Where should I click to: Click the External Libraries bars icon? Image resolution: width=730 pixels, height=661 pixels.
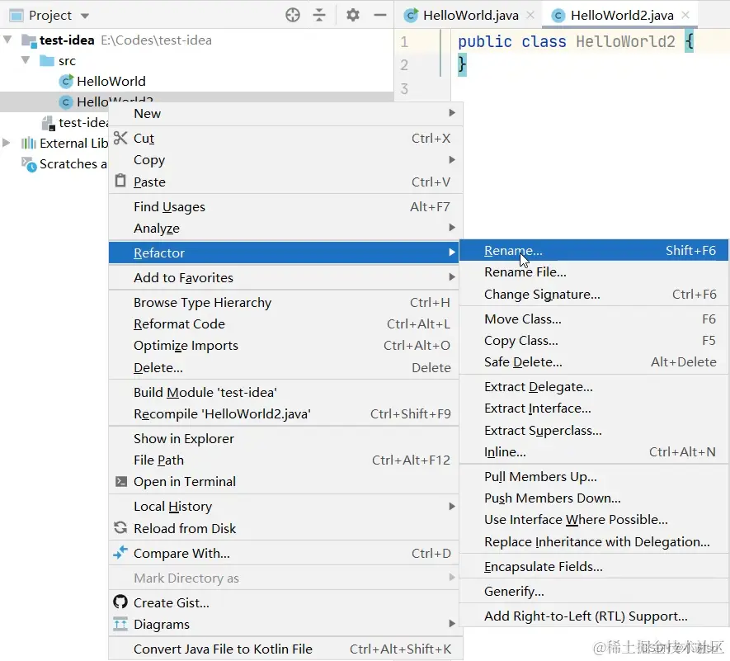[x=28, y=143]
